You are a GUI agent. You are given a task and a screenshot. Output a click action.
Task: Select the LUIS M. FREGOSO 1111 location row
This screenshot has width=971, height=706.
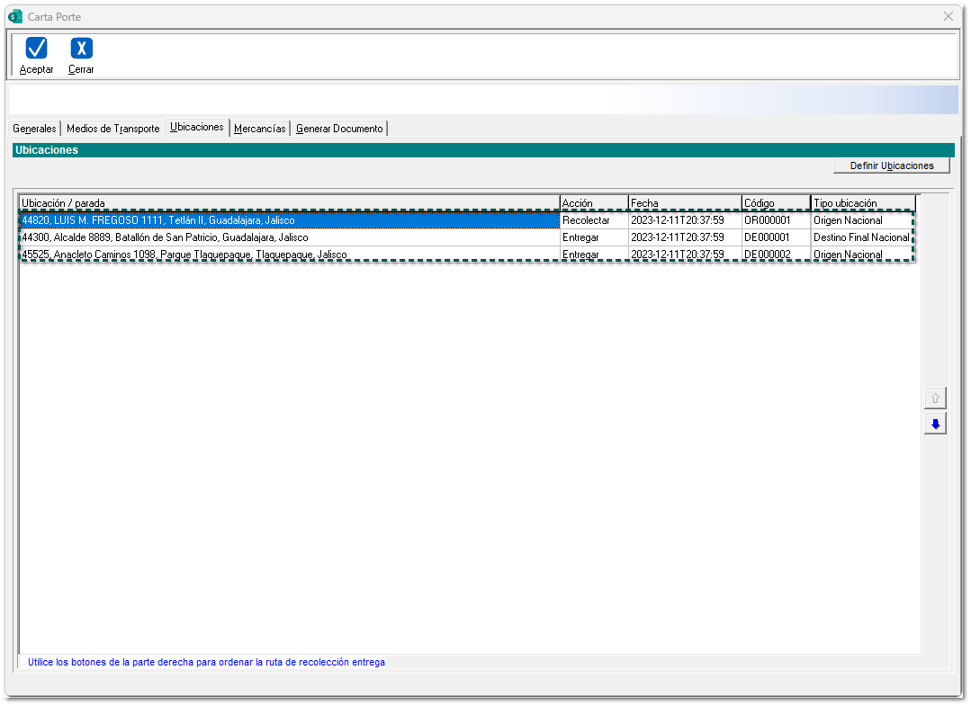point(288,220)
